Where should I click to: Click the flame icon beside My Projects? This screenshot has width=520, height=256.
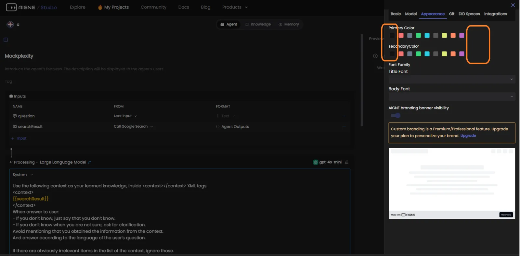tap(100, 7)
